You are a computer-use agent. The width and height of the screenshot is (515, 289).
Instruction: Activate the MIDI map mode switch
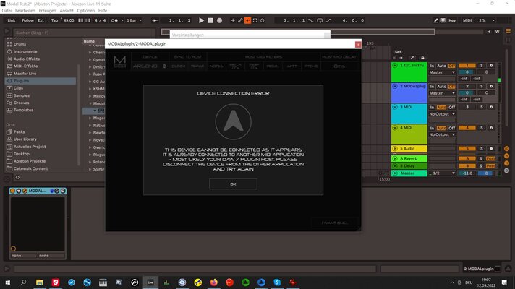[x=467, y=20]
